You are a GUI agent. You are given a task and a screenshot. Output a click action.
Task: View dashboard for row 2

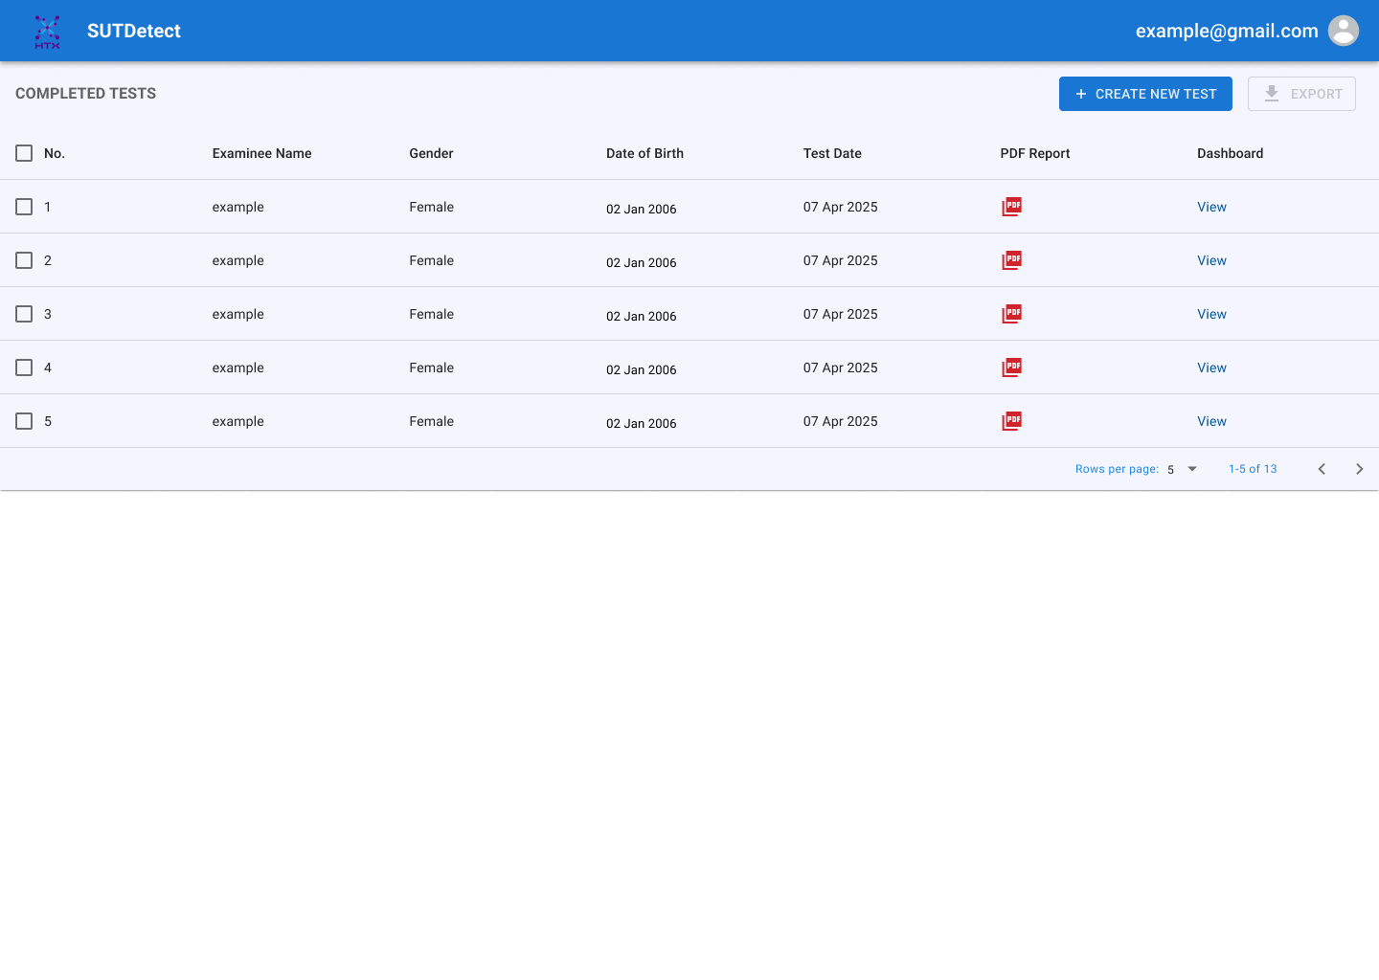click(1211, 260)
